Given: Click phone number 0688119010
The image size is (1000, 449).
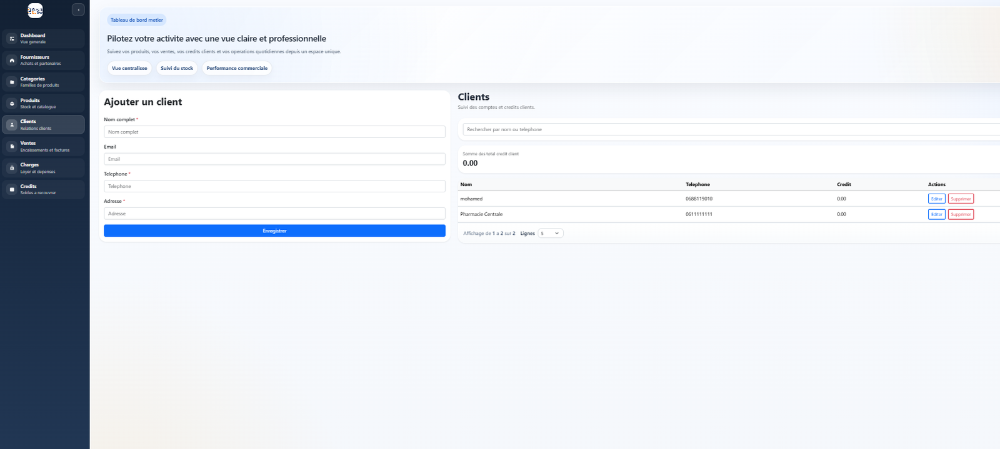Looking at the screenshot, I should 699,199.
